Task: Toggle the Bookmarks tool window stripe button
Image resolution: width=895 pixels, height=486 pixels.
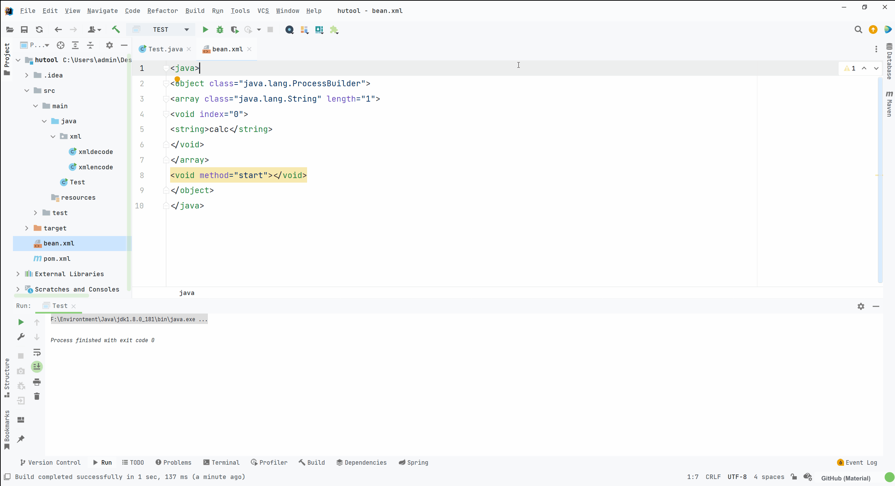Action: 7,430
